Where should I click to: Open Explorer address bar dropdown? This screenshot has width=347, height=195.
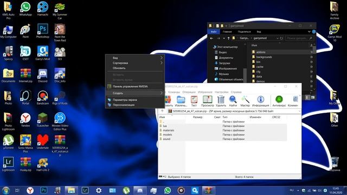277,38
